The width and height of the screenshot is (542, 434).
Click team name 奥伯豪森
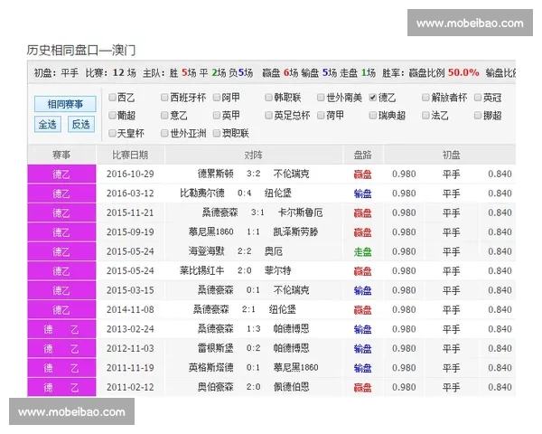click(216, 387)
